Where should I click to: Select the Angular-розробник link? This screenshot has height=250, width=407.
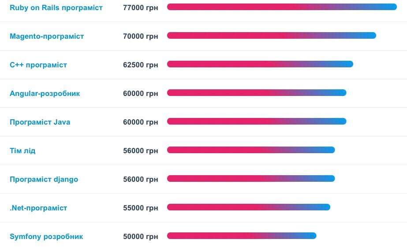point(45,93)
